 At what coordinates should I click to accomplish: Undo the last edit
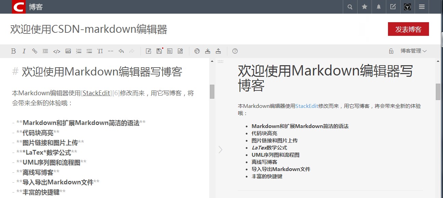click(x=121, y=51)
